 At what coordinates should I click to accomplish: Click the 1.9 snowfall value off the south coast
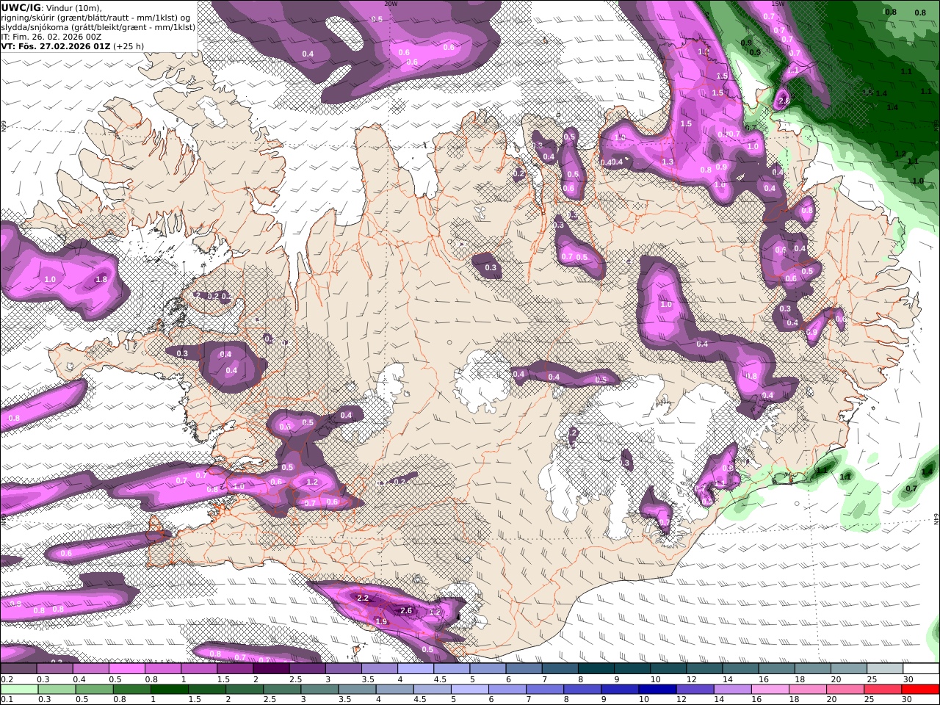pyautogui.click(x=381, y=621)
